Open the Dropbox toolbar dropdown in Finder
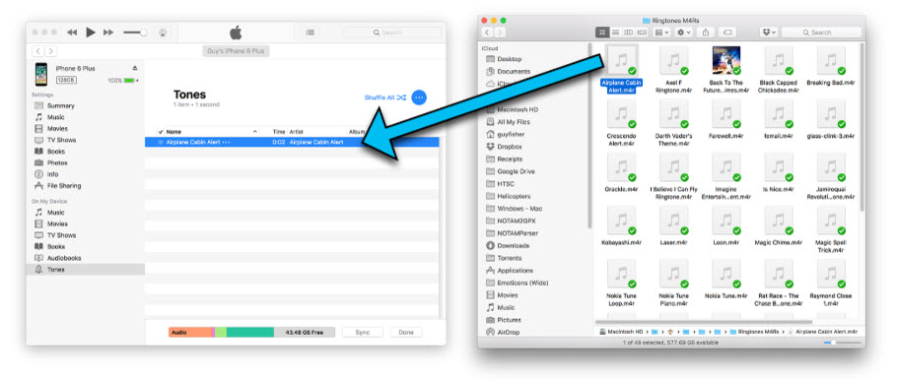Screen dimensions: 897x380 pos(768,32)
